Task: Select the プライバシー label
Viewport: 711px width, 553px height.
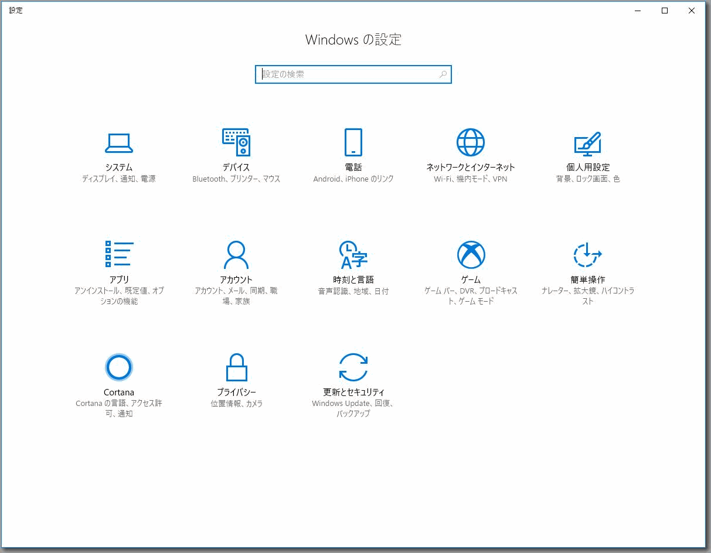Action: (x=236, y=392)
